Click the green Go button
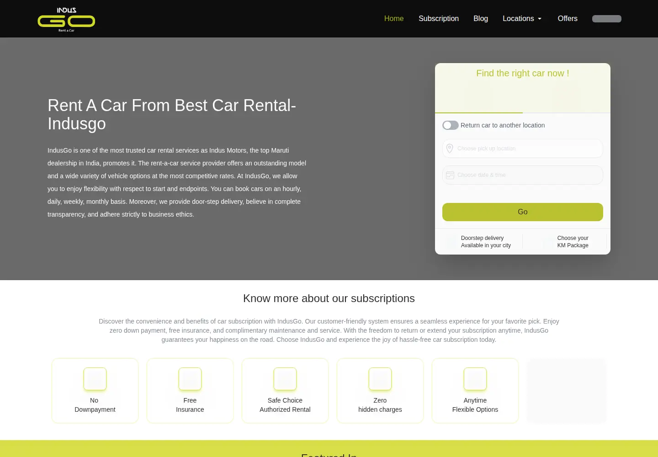Screen dimensions: 658x457 click(523, 212)
